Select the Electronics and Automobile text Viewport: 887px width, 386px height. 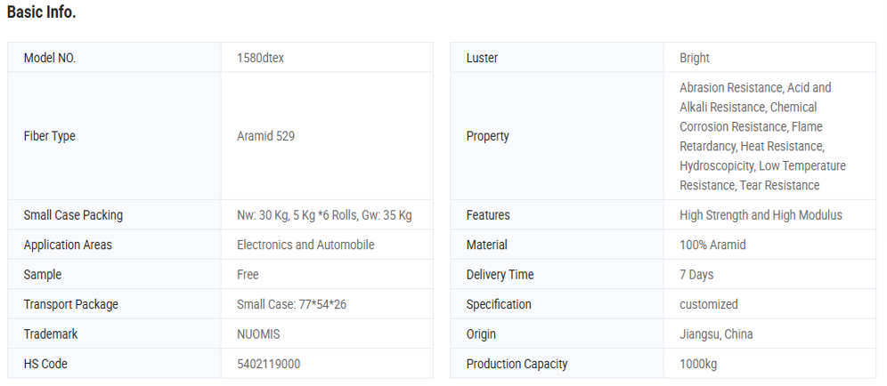[305, 245]
